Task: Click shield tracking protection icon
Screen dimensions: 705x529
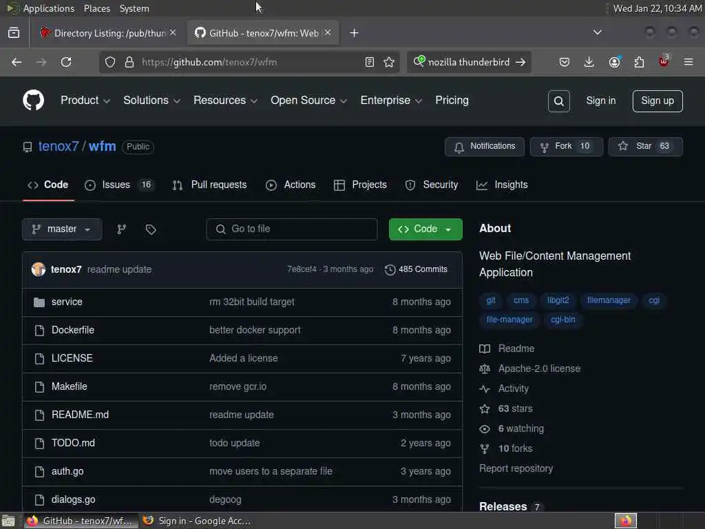Action: (110, 62)
